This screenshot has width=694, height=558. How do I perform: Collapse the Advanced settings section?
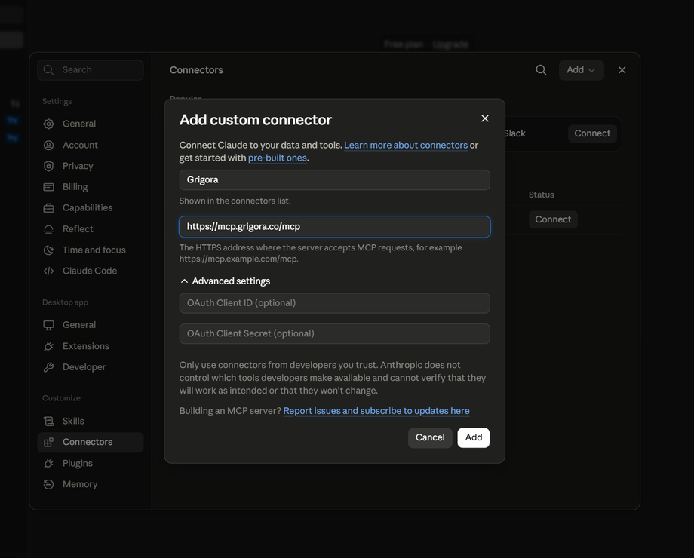tap(225, 281)
